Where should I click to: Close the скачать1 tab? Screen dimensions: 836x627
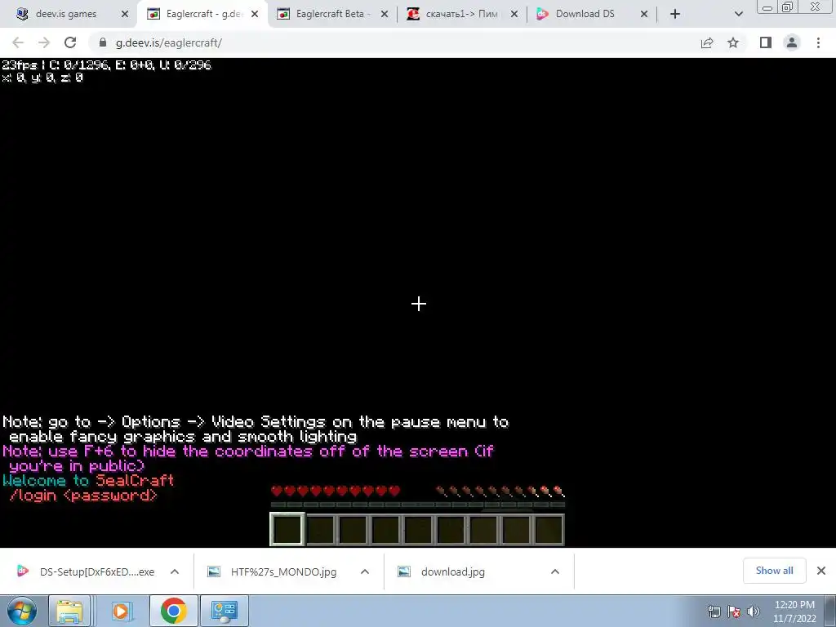pos(514,15)
